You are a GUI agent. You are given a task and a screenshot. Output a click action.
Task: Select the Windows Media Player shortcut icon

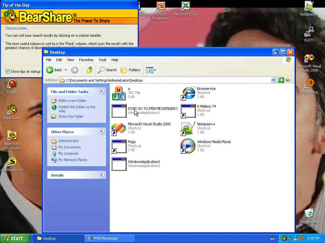tap(188, 146)
